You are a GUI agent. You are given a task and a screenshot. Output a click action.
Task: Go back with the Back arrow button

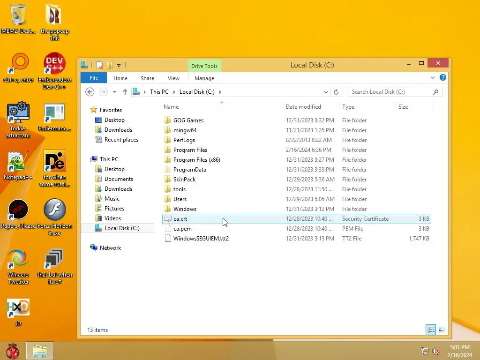click(x=90, y=92)
